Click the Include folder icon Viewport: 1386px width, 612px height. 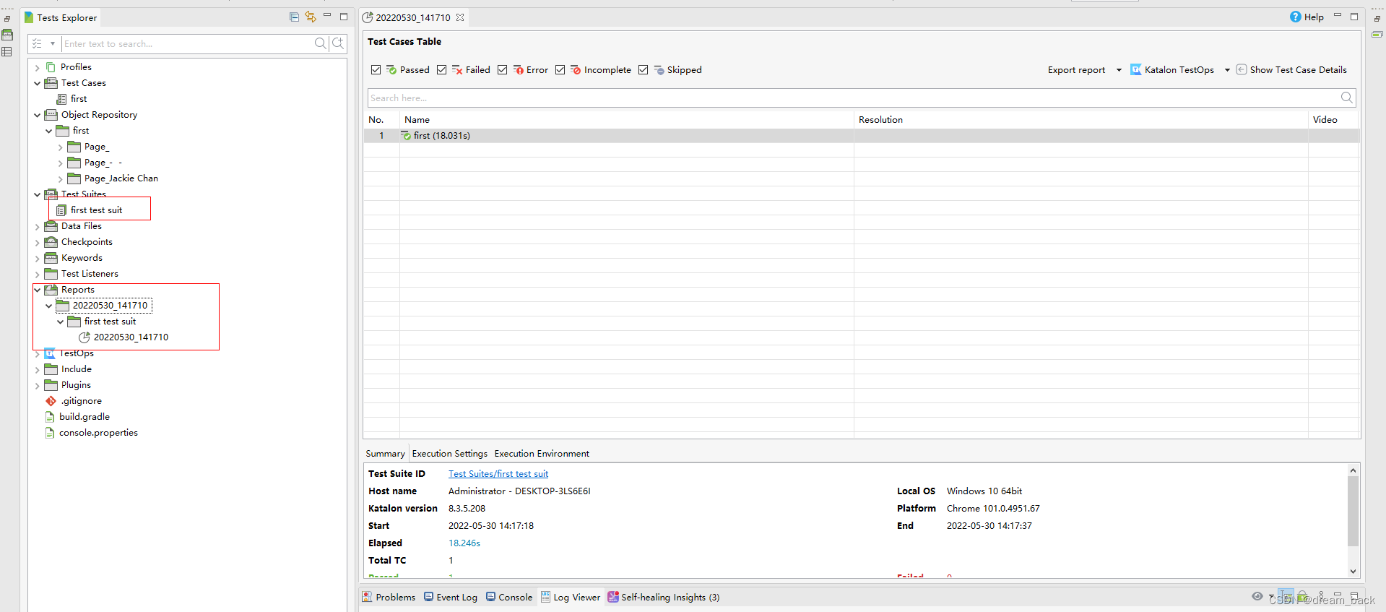pos(51,369)
